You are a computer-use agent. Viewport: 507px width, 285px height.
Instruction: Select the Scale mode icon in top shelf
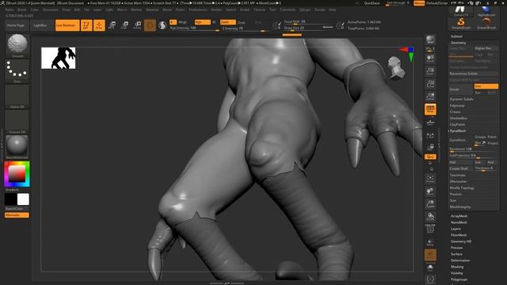124,25
